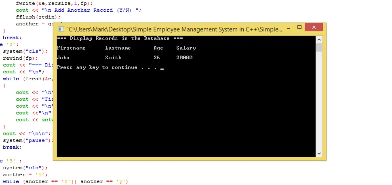The image size is (392, 185).
Task: Place cursor on the system("pause") code line
Action: (28, 140)
